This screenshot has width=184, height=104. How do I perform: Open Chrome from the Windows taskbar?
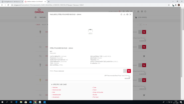click(35, 102)
